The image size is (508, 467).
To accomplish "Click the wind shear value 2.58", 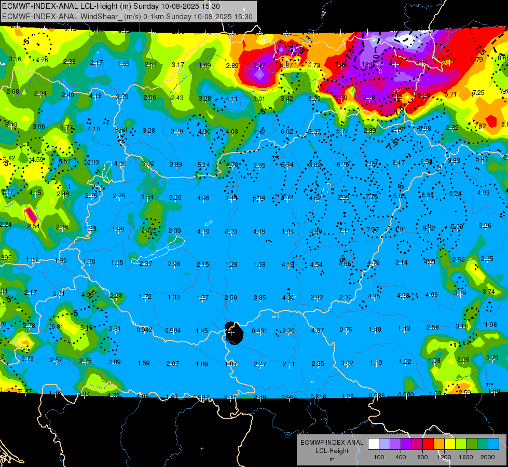I will pyautogui.click(x=433, y=327).
